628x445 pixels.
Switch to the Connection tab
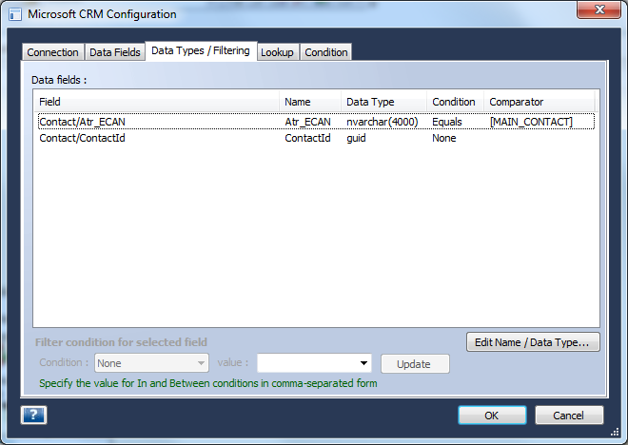[x=52, y=52]
